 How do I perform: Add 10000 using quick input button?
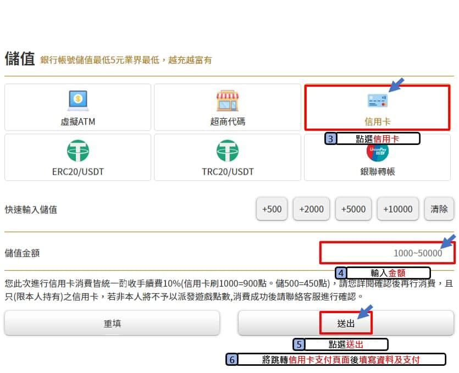397,209
